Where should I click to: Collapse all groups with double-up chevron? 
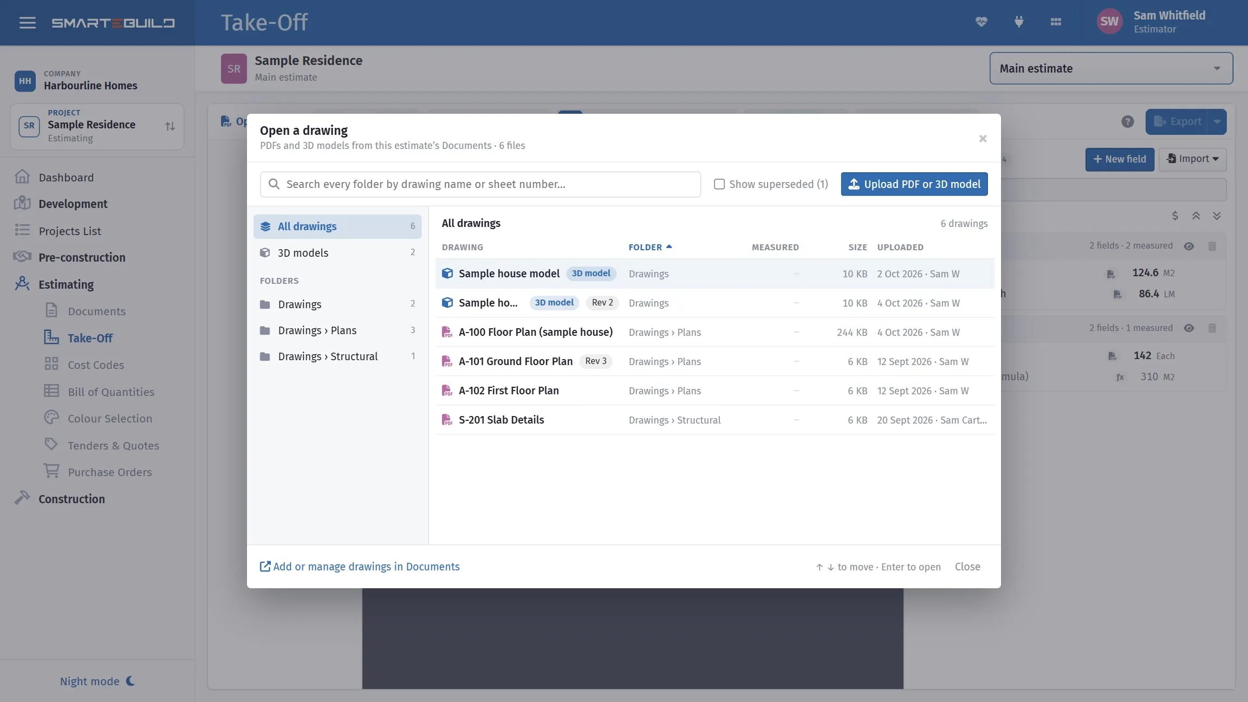click(1196, 216)
